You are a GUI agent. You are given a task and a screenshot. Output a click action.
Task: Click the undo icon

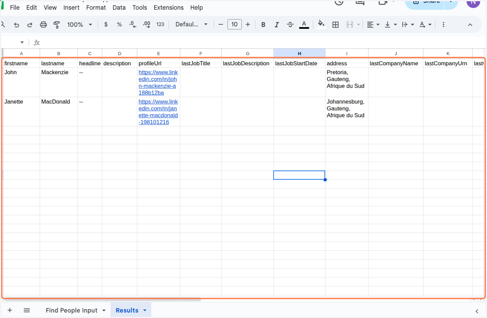[17, 25]
